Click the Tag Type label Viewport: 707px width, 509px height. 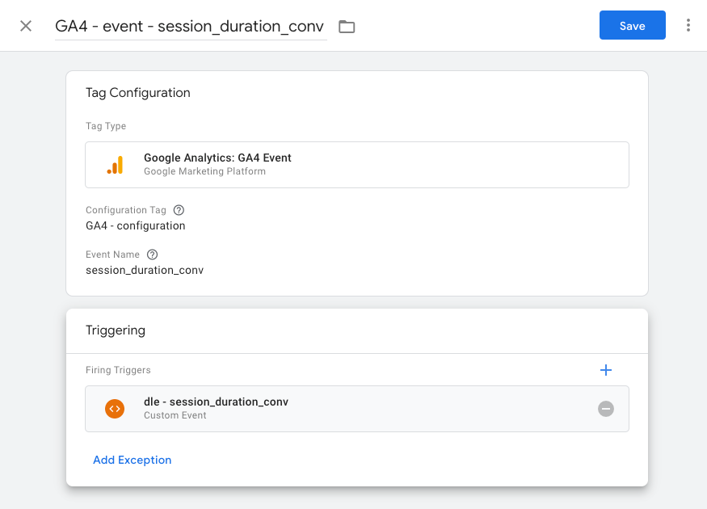pos(106,126)
